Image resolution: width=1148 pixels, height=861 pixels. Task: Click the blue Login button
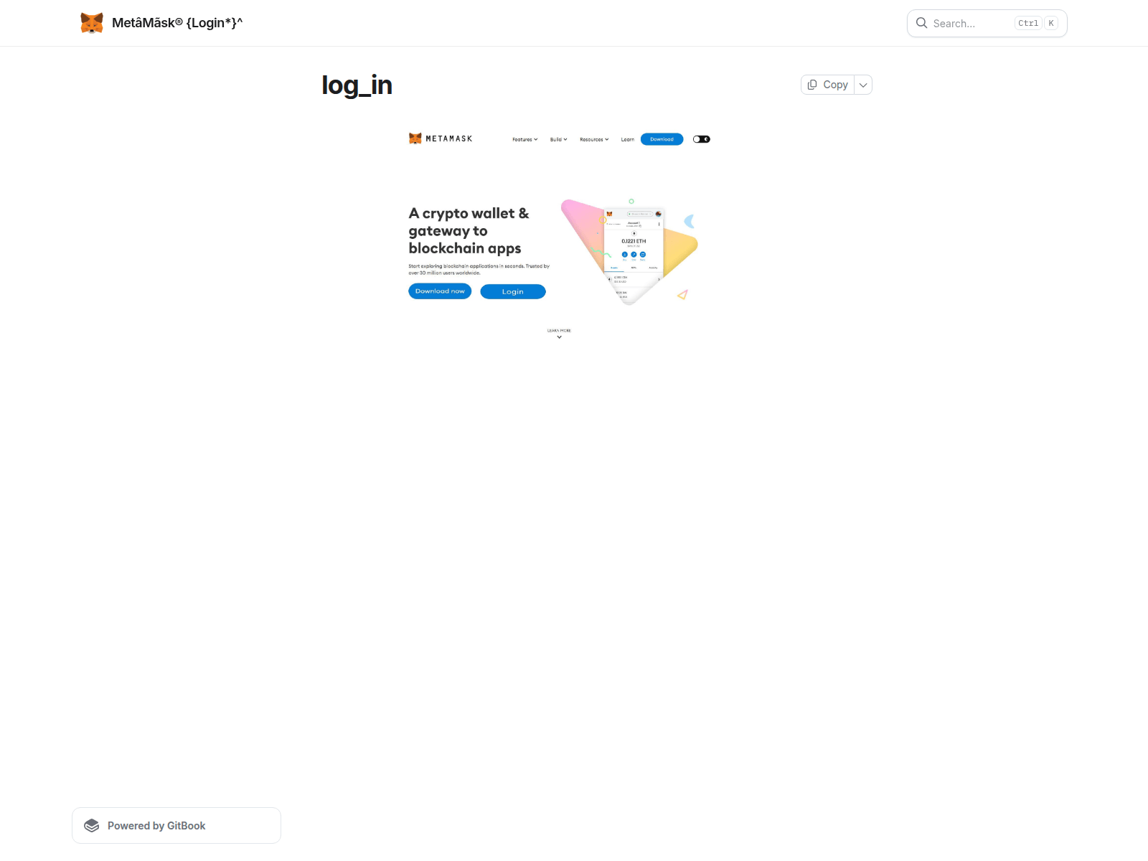click(x=512, y=291)
